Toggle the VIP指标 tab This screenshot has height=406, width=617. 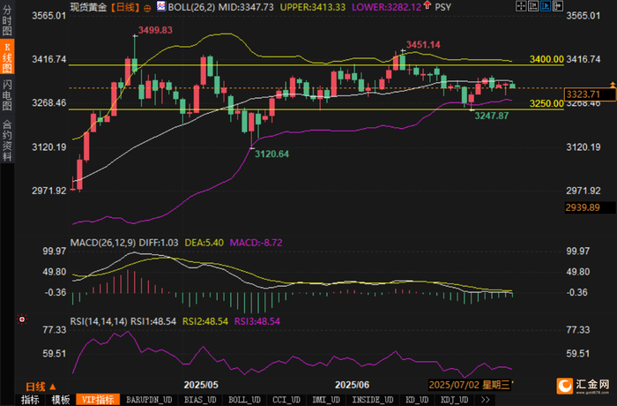[98, 400]
